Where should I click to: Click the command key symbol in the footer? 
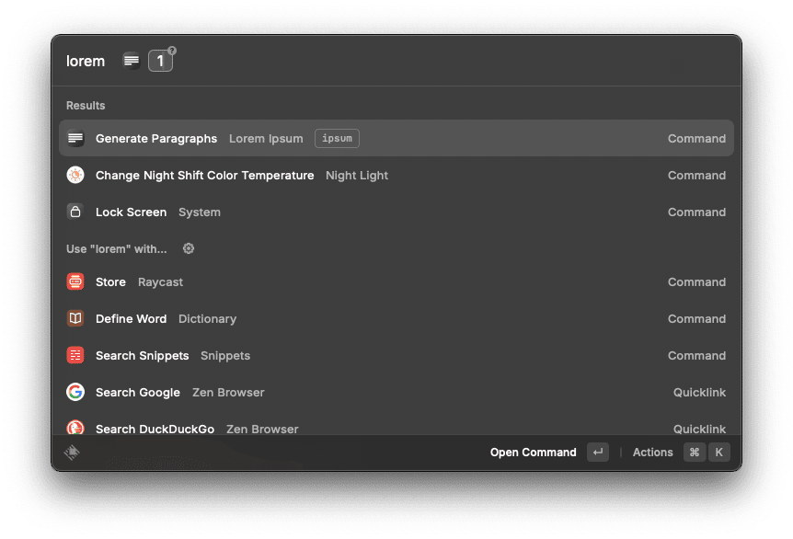click(x=695, y=452)
